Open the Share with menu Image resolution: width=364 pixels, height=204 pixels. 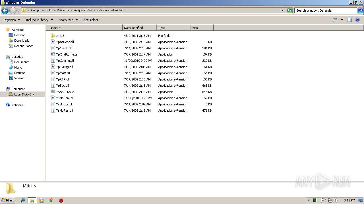tap(68, 20)
